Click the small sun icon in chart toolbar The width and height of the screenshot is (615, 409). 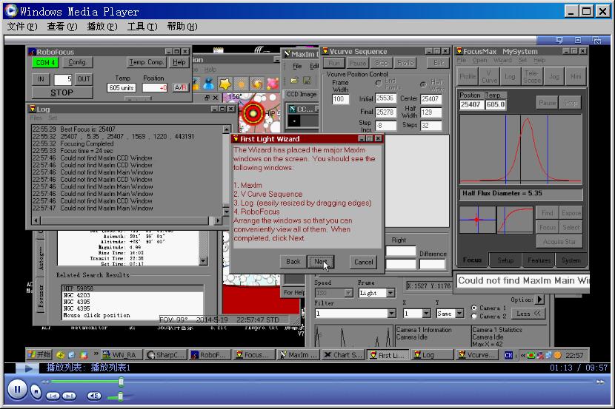click(x=242, y=84)
